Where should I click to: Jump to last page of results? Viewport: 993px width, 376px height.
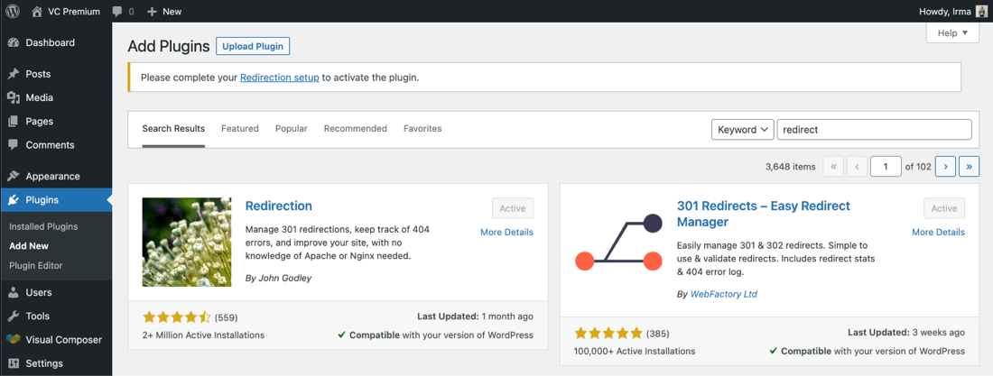tap(969, 167)
